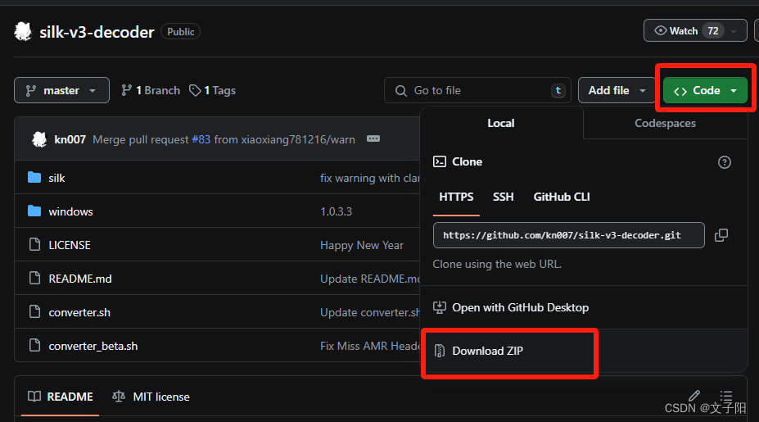The width and height of the screenshot is (759, 422).
Task: Click the LICENSE file icon
Action: (34, 244)
